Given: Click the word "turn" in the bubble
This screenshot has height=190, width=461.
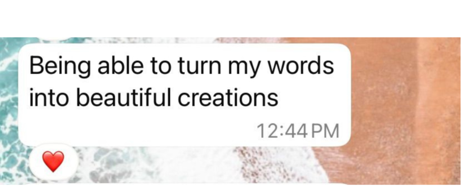Looking at the screenshot, I should pyautogui.click(x=198, y=66).
